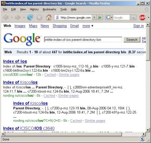The width and height of the screenshot is (151, 143).
Task: Click the toolbar Google search box
Action: tap(122, 18)
